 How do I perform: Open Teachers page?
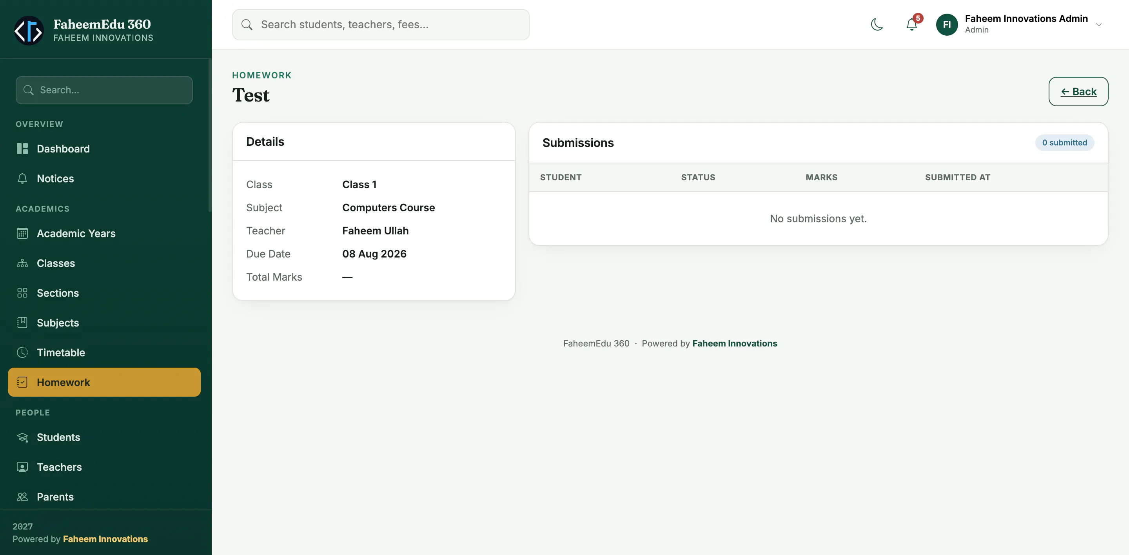click(x=104, y=467)
